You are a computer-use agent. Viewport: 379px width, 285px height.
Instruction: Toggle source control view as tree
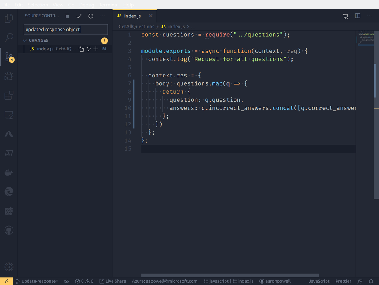coord(67,16)
